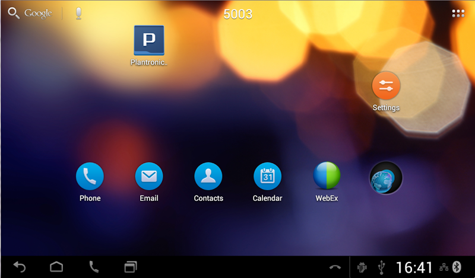Tap the end call icon in the status bar
This screenshot has width=475, height=278.
point(335,267)
